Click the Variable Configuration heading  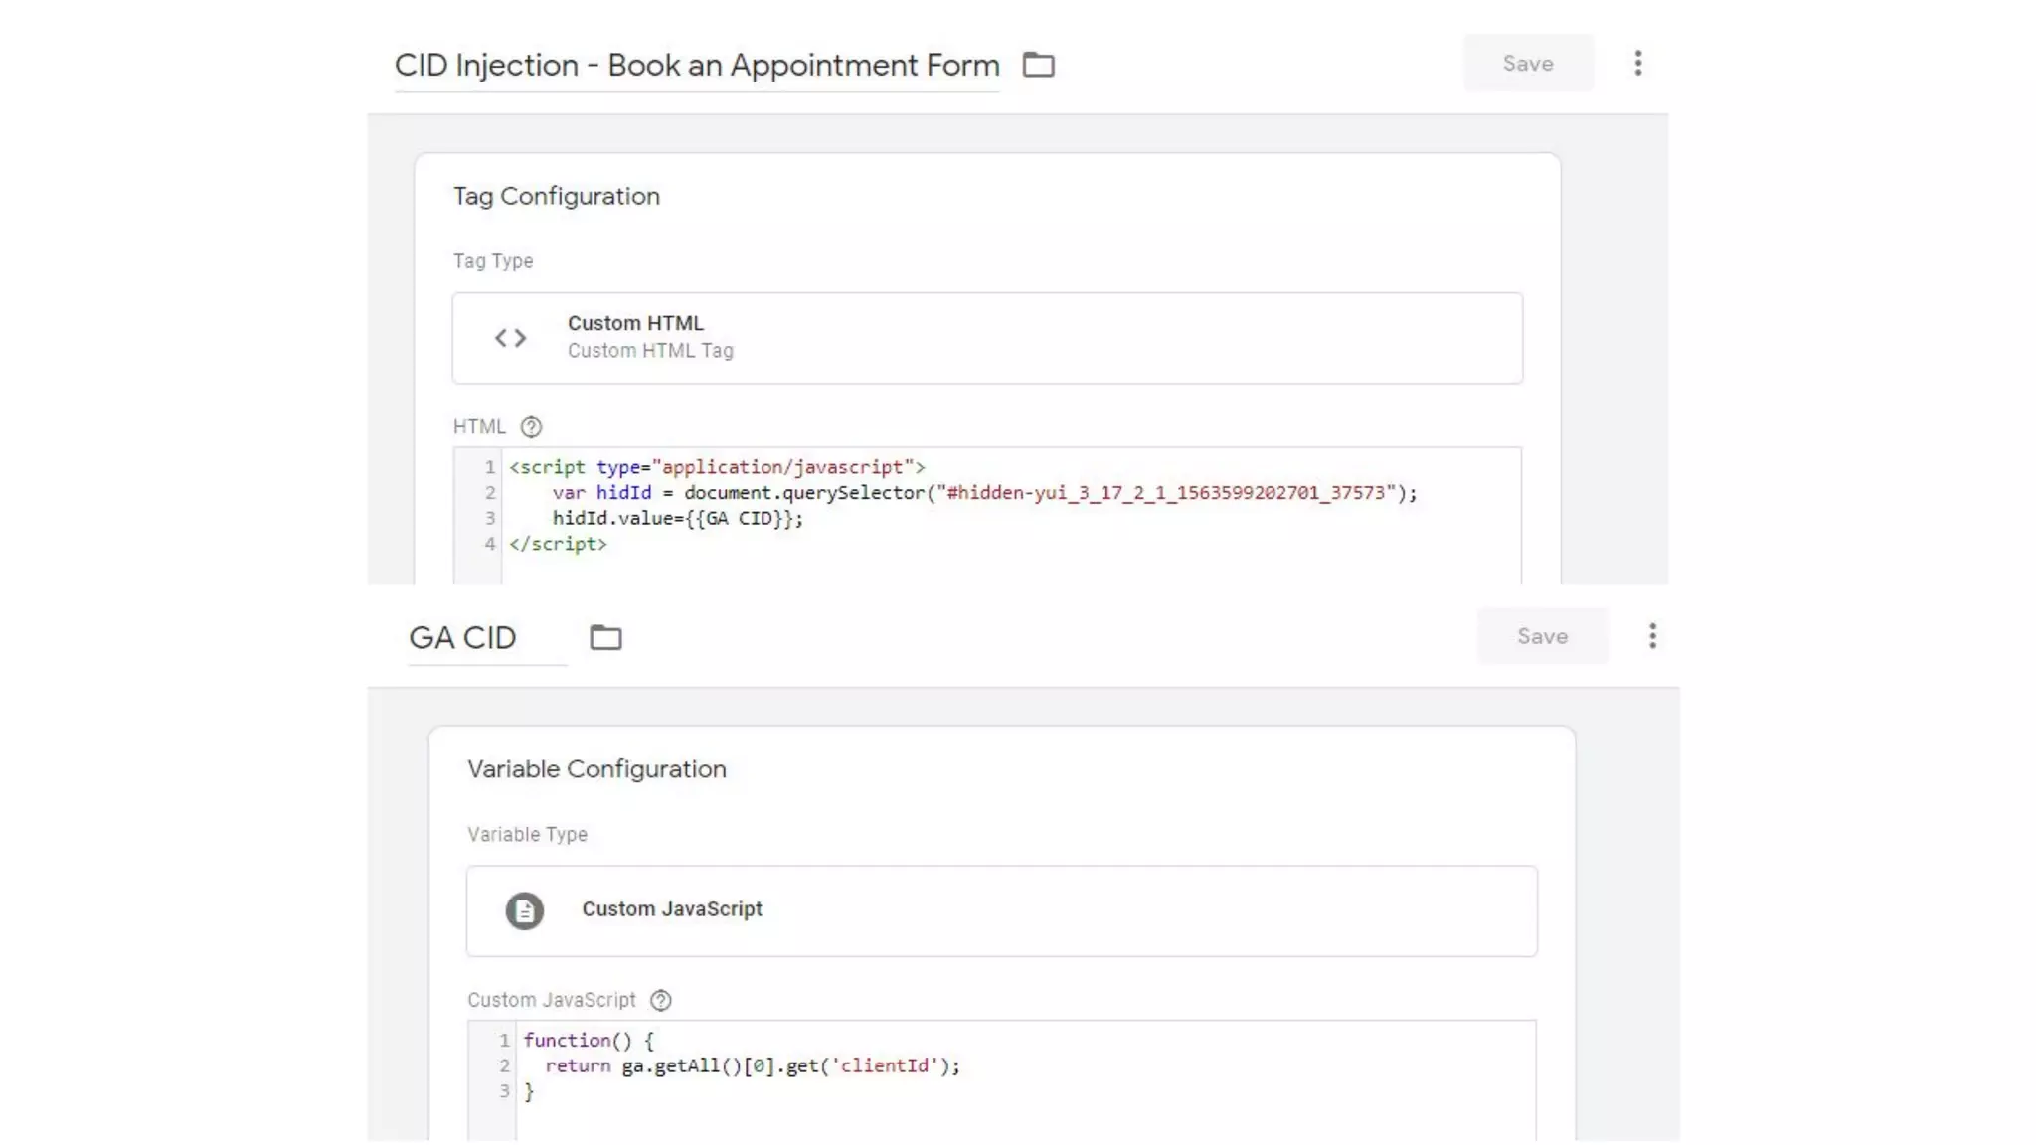596,769
